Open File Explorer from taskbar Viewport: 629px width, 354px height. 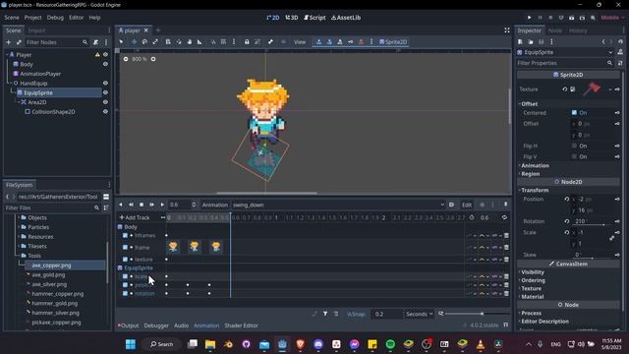pyautogui.click(x=210, y=344)
